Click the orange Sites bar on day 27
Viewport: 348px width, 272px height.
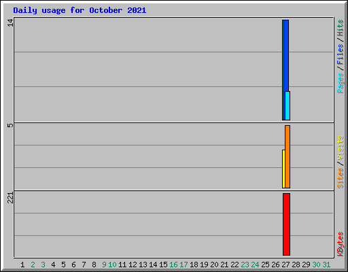pos(288,156)
